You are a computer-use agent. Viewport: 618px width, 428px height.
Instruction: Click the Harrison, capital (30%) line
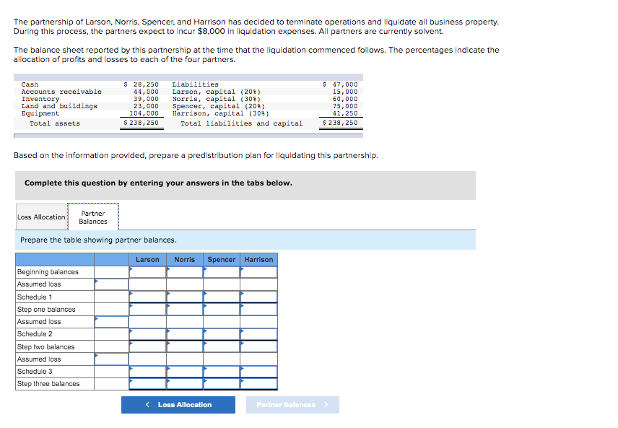click(221, 113)
